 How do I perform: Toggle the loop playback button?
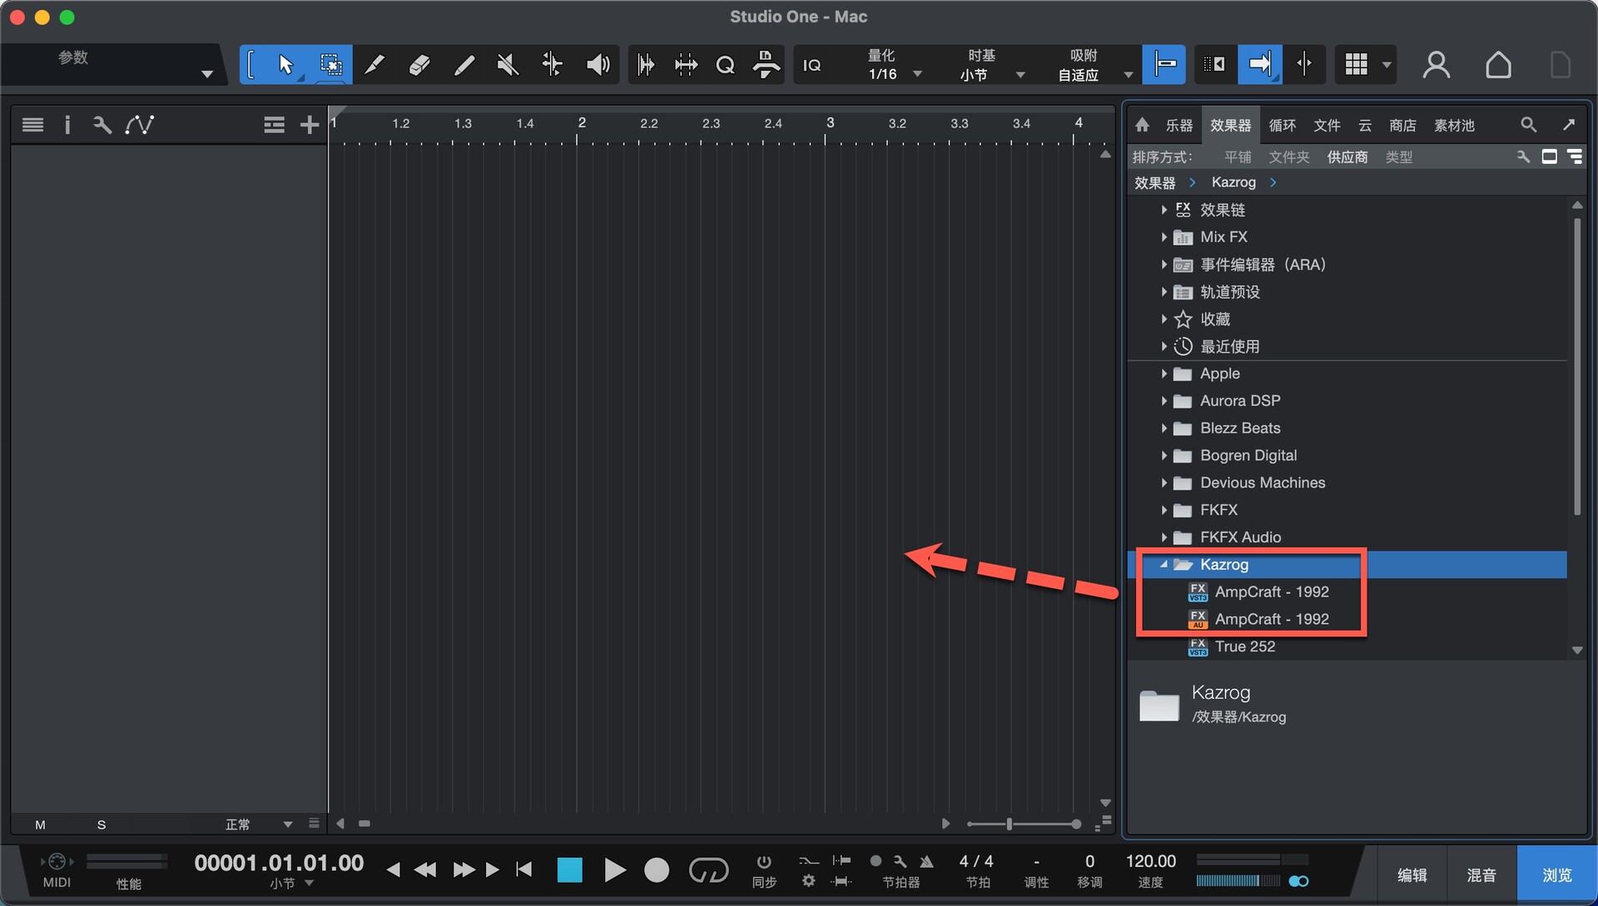pos(708,870)
